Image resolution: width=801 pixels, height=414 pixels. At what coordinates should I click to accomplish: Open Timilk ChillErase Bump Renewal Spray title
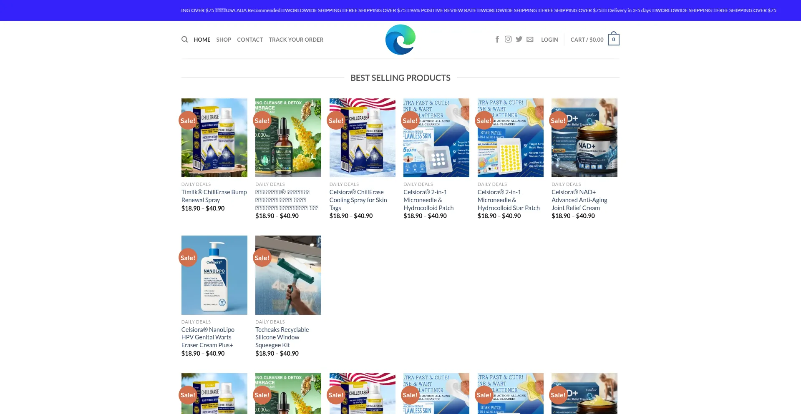point(214,196)
